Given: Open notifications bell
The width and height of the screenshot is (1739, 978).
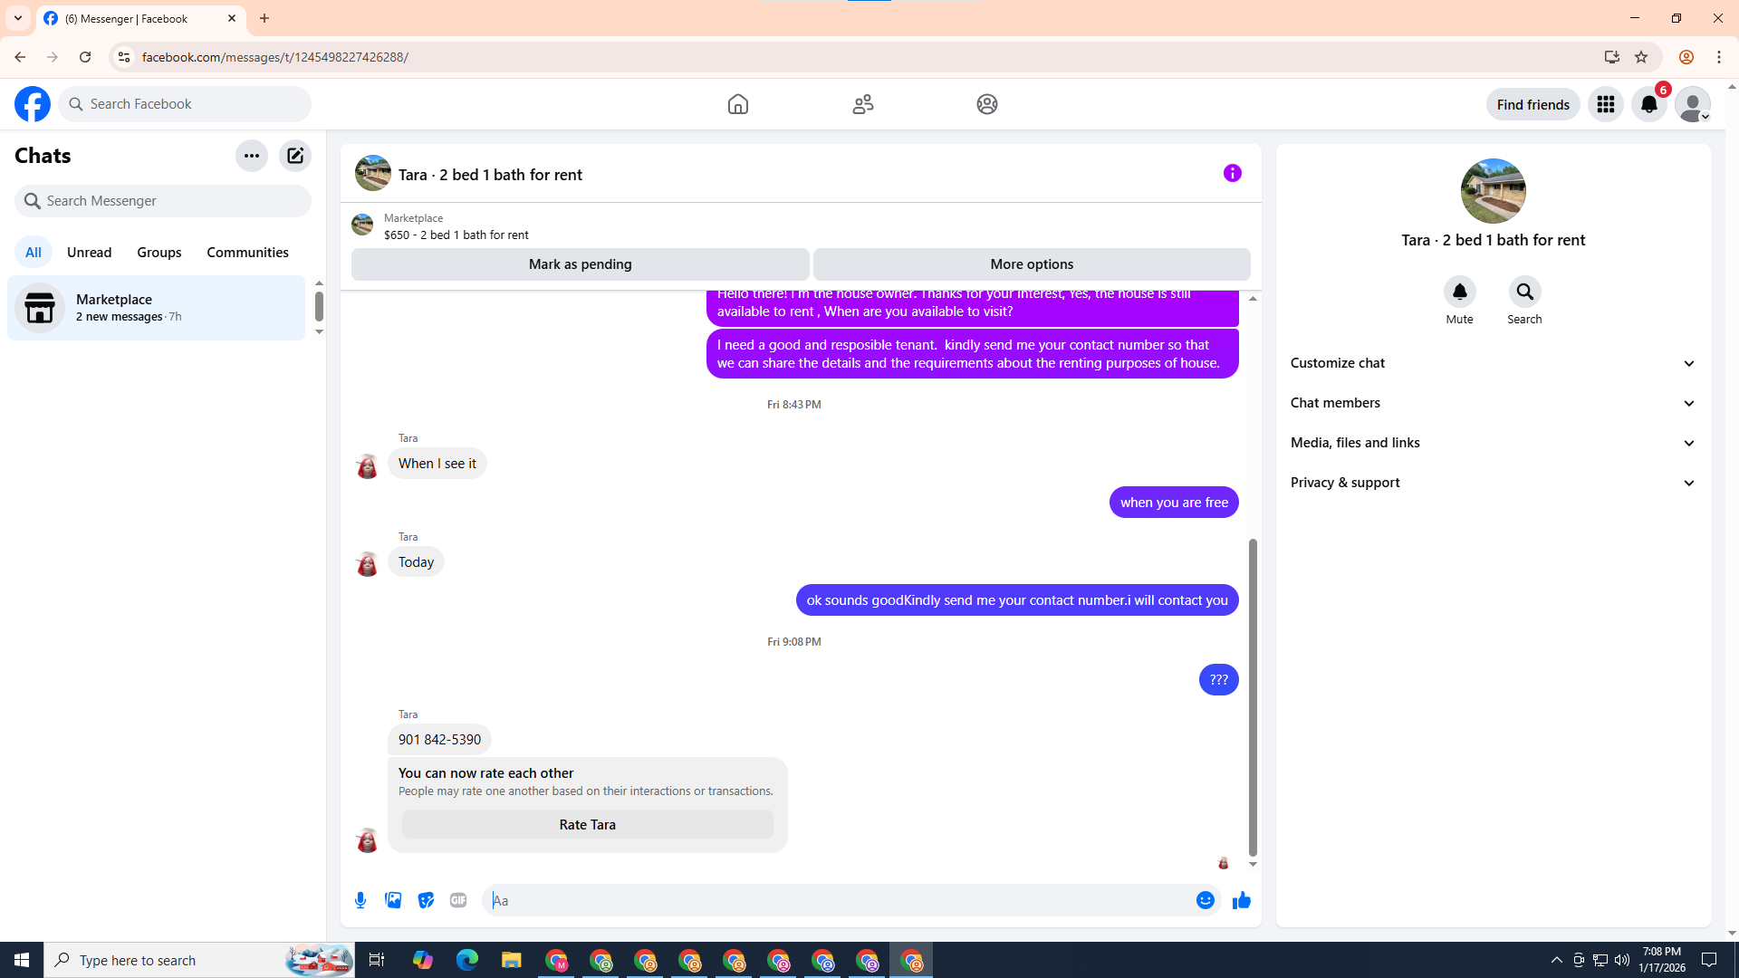Looking at the screenshot, I should coord(1648,104).
